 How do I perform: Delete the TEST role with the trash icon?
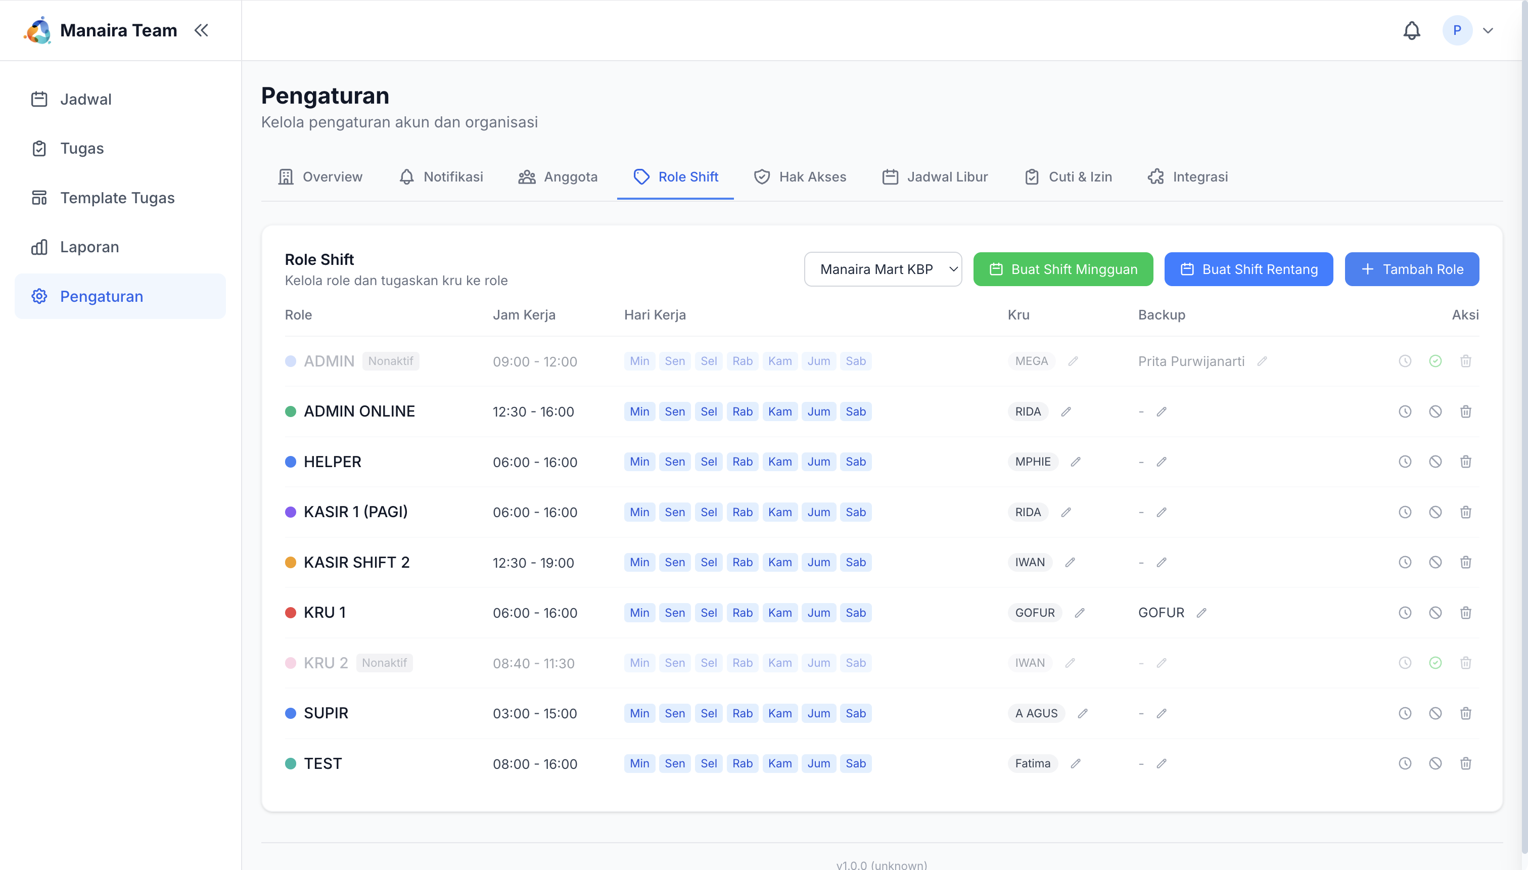(1466, 763)
